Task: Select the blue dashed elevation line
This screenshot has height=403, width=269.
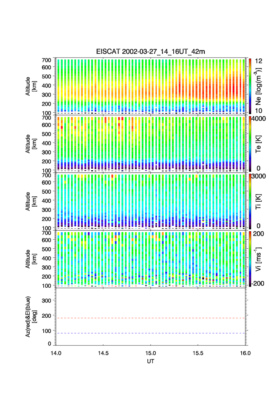Action: pyautogui.click(x=152, y=333)
